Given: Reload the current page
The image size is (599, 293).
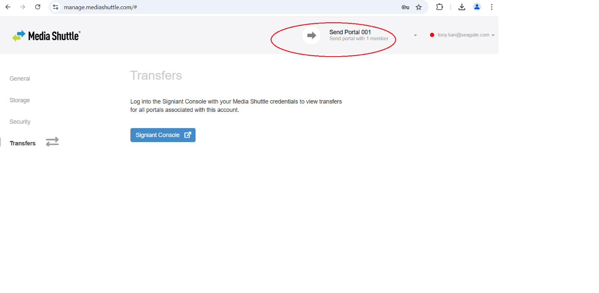Looking at the screenshot, I should click(38, 7).
